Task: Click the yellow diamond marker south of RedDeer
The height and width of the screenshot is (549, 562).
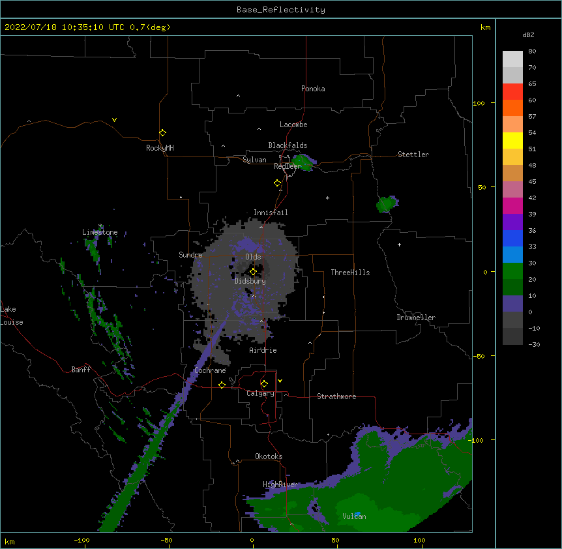Action: (x=277, y=183)
